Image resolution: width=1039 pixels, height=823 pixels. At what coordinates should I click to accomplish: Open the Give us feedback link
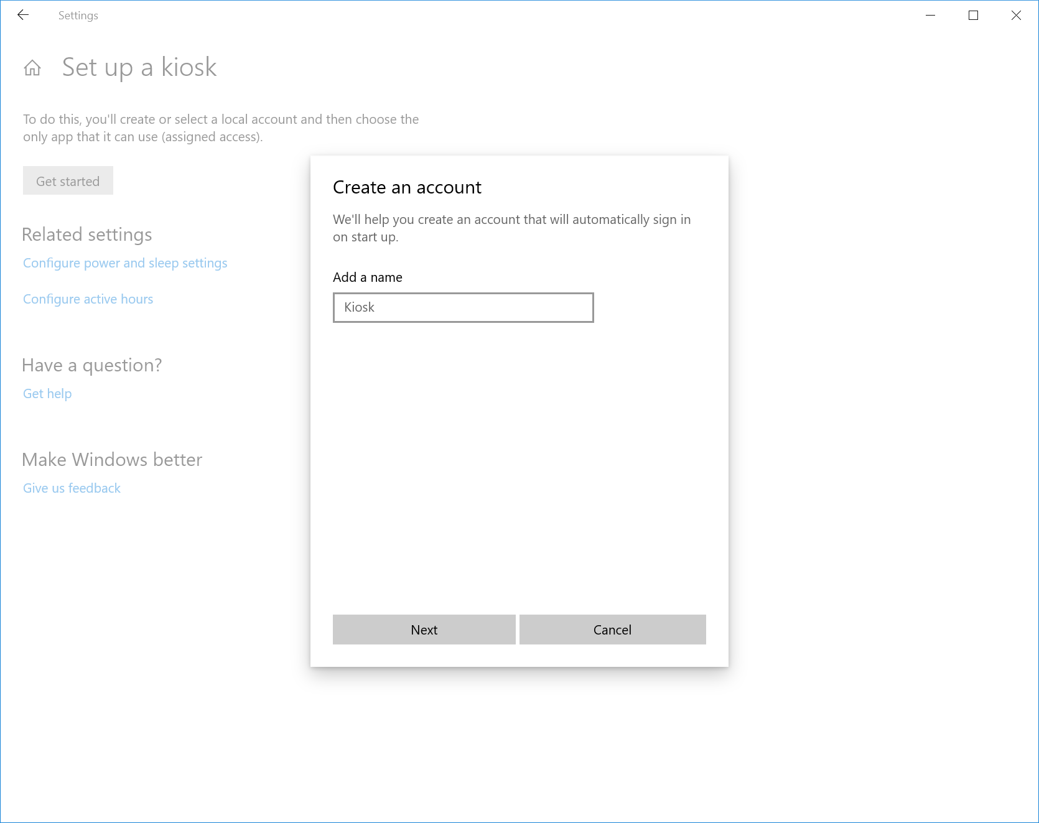pos(72,488)
